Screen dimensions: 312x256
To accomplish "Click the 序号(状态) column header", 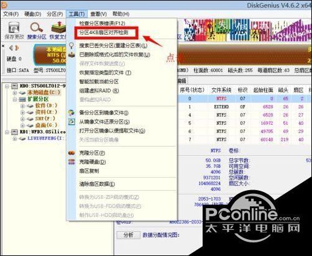I will (192, 90).
